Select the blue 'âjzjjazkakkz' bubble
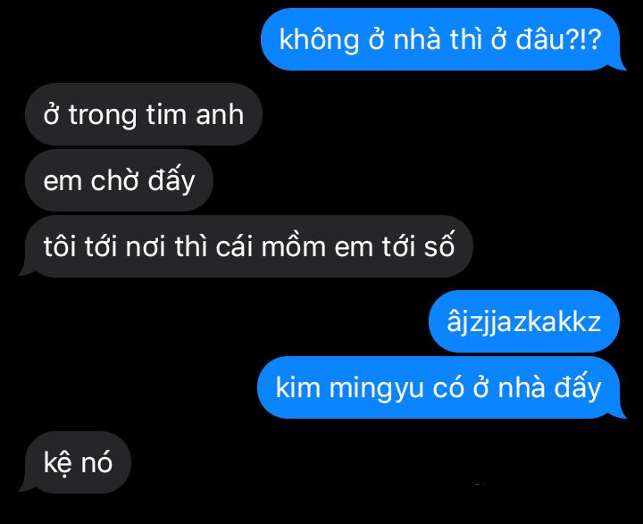The height and width of the screenshot is (524, 643). tap(523, 321)
